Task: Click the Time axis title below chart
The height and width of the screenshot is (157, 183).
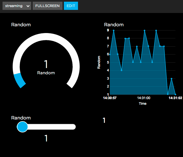Action: coord(142,104)
